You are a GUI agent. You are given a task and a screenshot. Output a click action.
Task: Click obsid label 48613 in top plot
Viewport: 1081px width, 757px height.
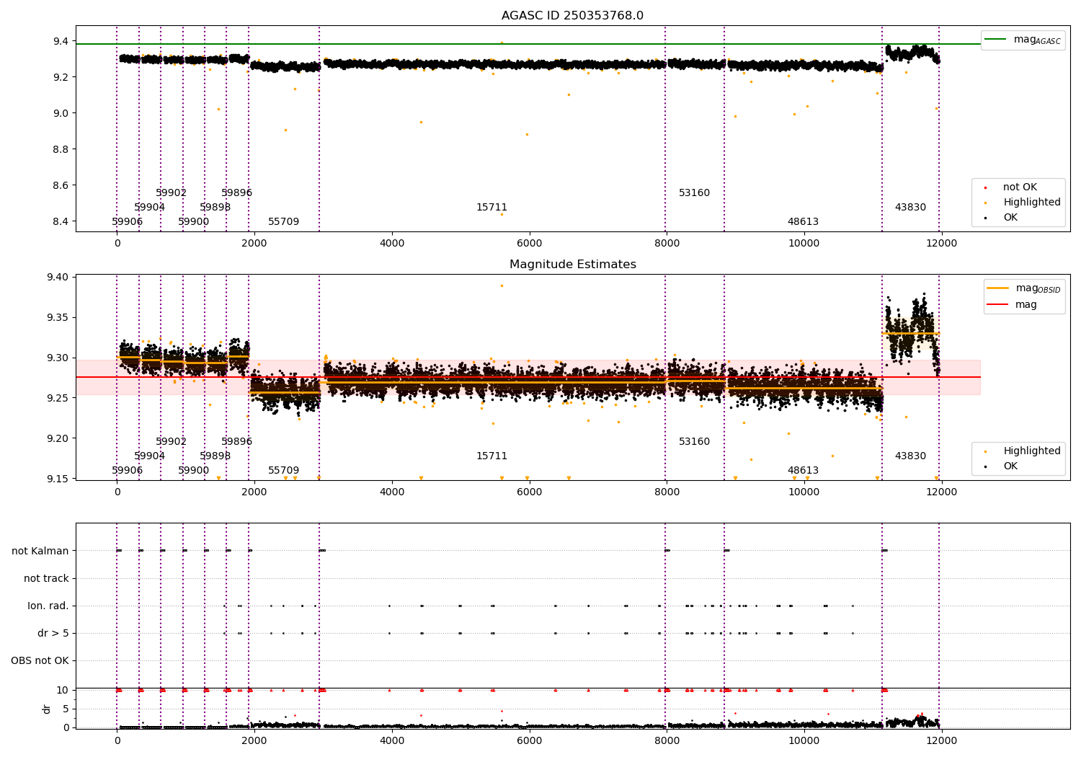pos(803,221)
